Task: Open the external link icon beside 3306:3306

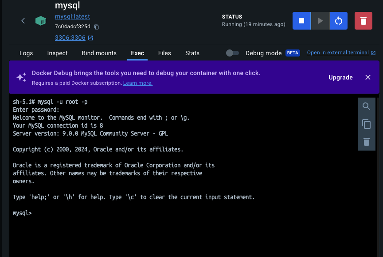Action: (90, 38)
